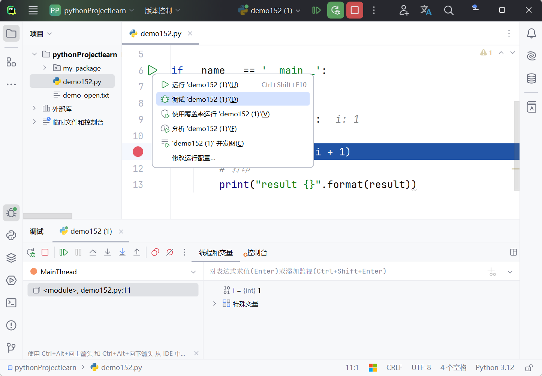Screen dimensions: 542x376
Task: Choose 修改运行配置... menu item
Action: coord(233,158)
